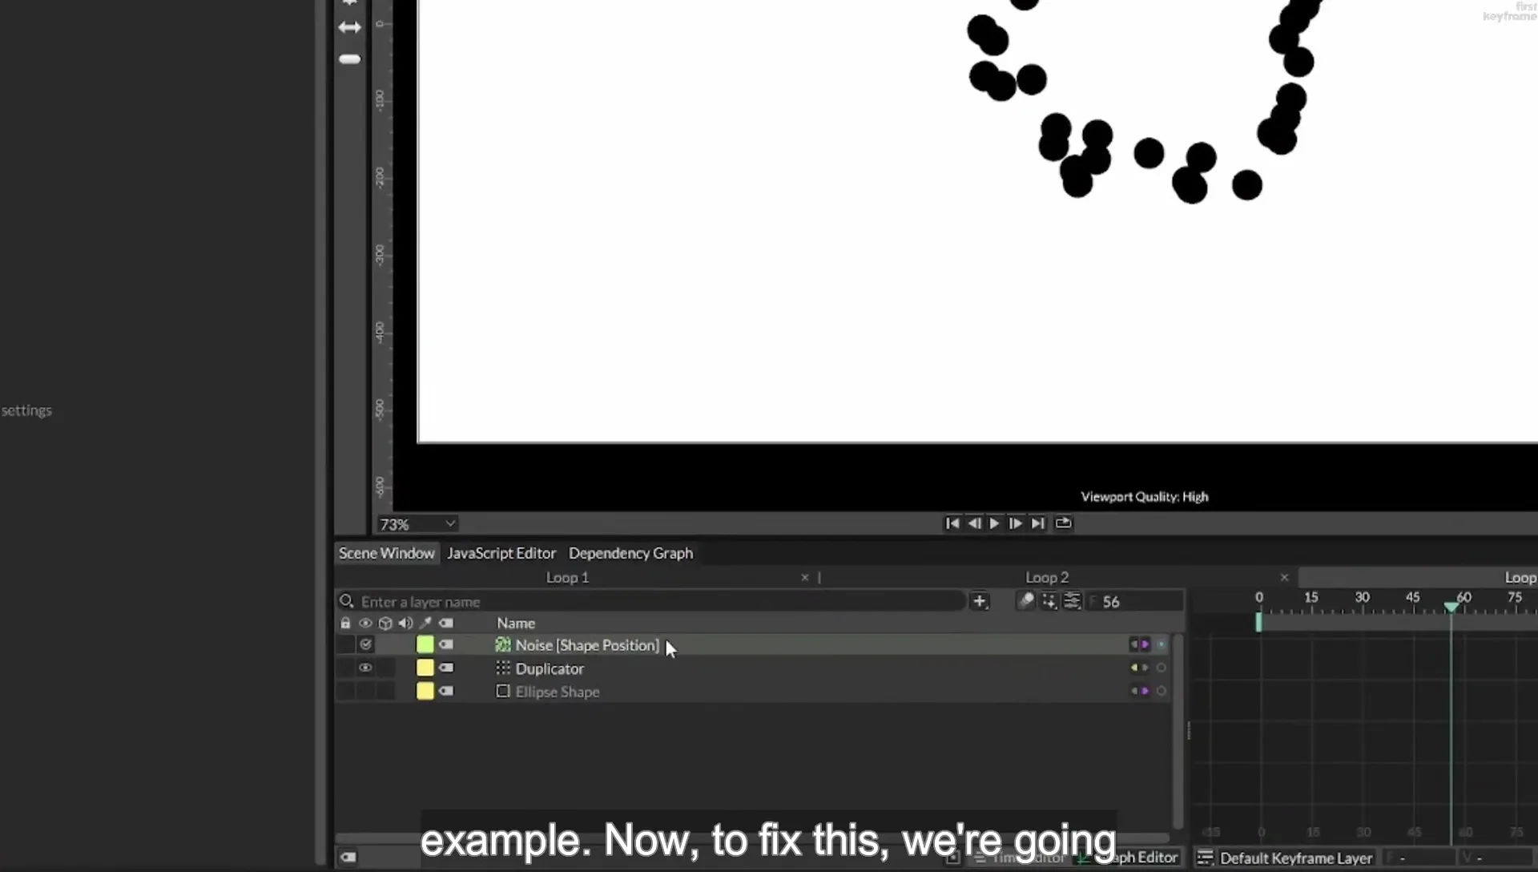Click the eraser icon beside the frame field
Viewport: 1538px width, 872px height.
click(1026, 601)
